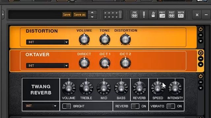This screenshot has height=118, width=211.
Task: Click the Twang Reverb VOLUME knob
Action: (69, 88)
